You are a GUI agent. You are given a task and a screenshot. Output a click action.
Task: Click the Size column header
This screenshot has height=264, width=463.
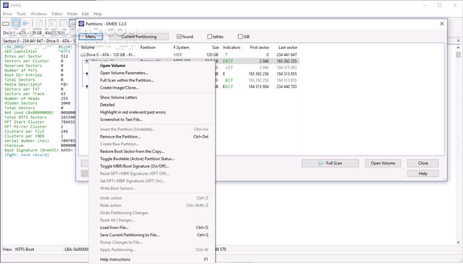tap(216, 48)
